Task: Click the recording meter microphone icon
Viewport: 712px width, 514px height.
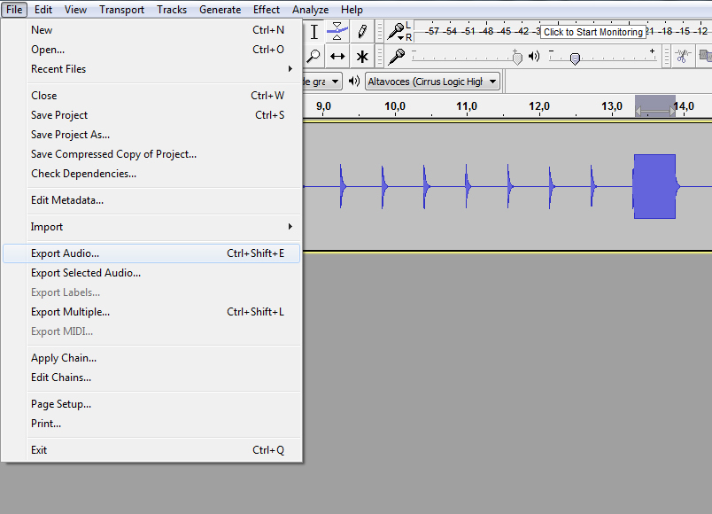Action: (395, 31)
